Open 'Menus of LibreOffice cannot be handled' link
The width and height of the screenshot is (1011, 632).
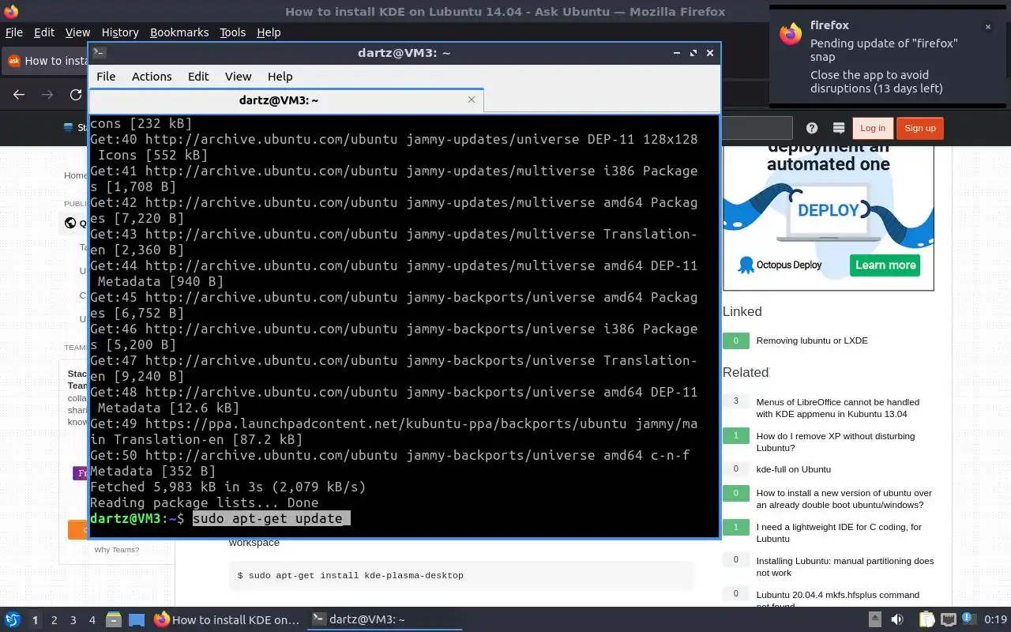coord(837,408)
